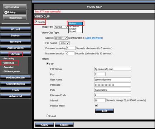Click the Test FTP button
155x129 pixels.
point(105,111)
